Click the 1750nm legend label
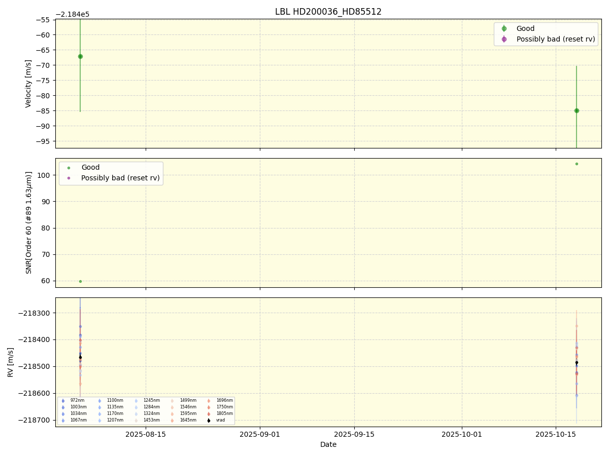 [x=224, y=407]
